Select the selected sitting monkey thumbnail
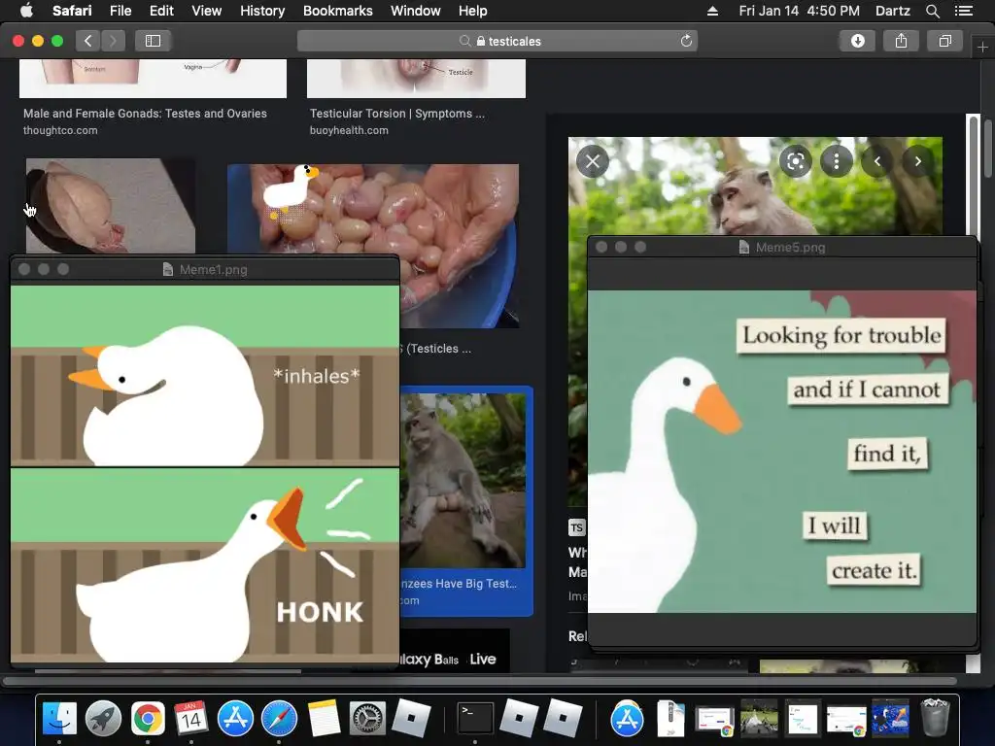Viewport: 995px width, 746px height. [x=465, y=480]
